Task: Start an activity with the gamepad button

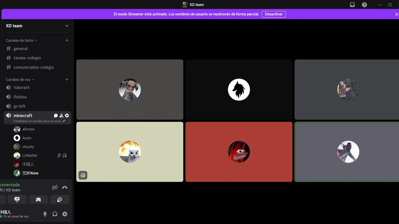Action: pos(38,199)
